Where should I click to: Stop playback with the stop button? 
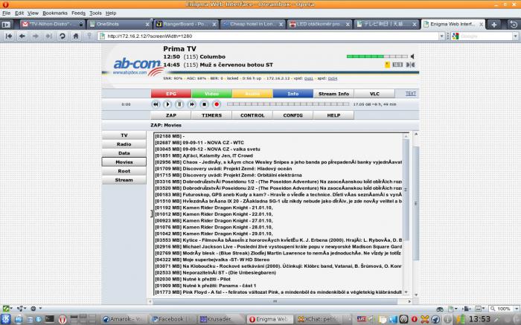204,104
